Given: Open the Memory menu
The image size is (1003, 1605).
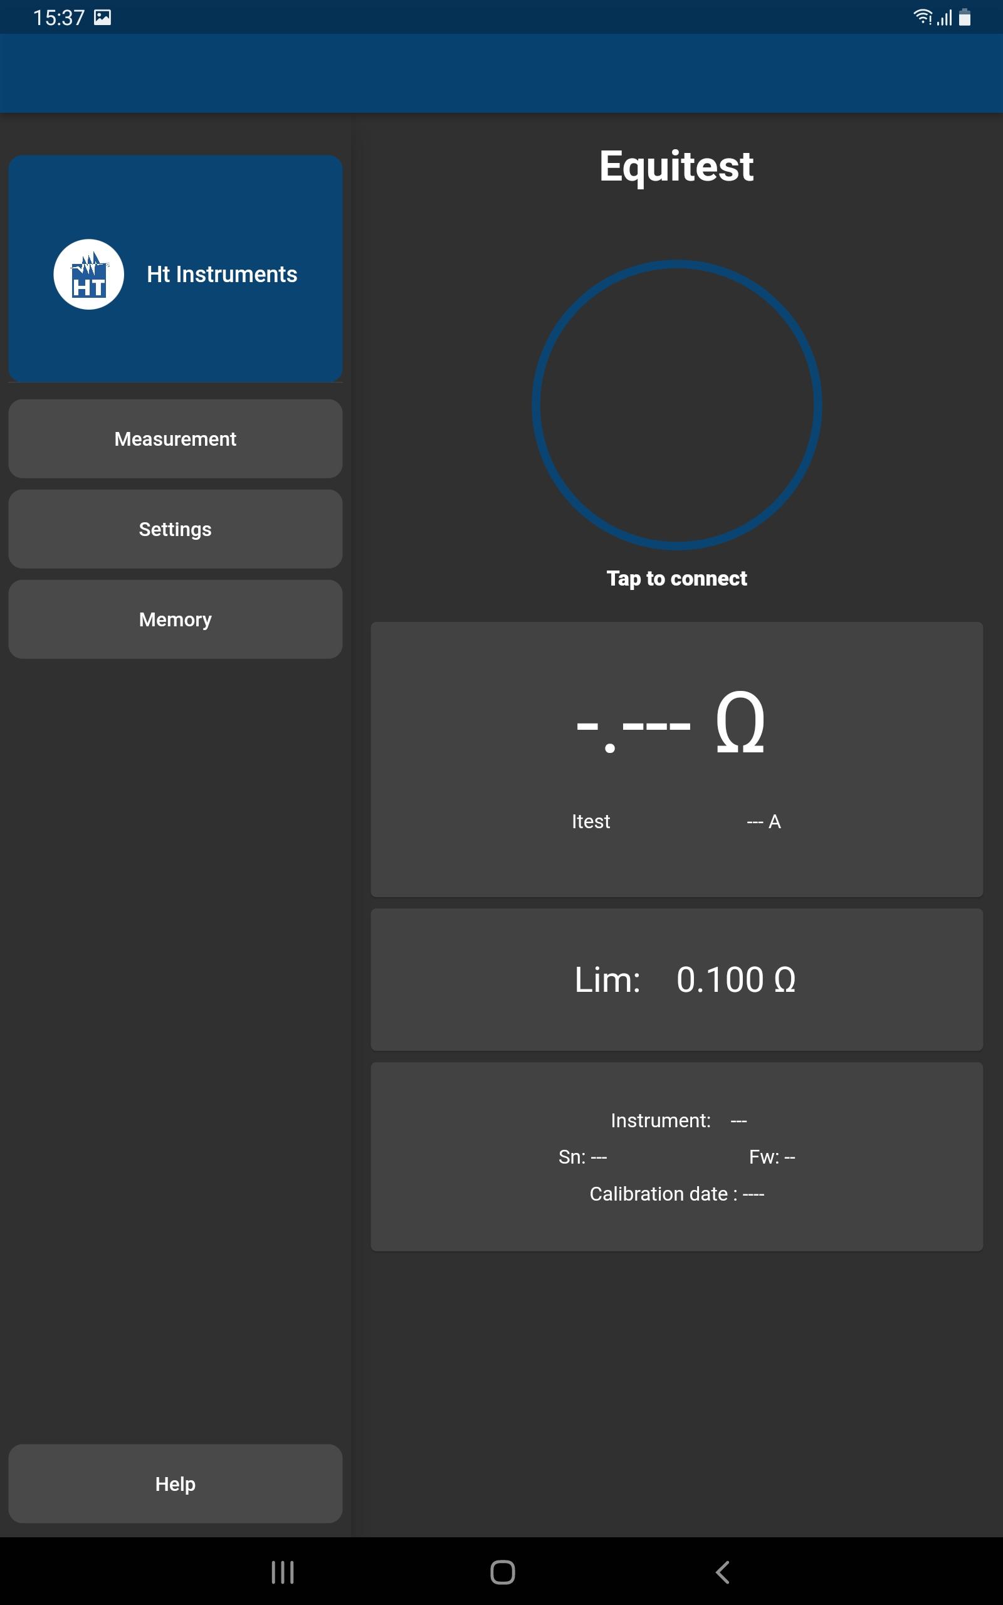Looking at the screenshot, I should tap(175, 619).
